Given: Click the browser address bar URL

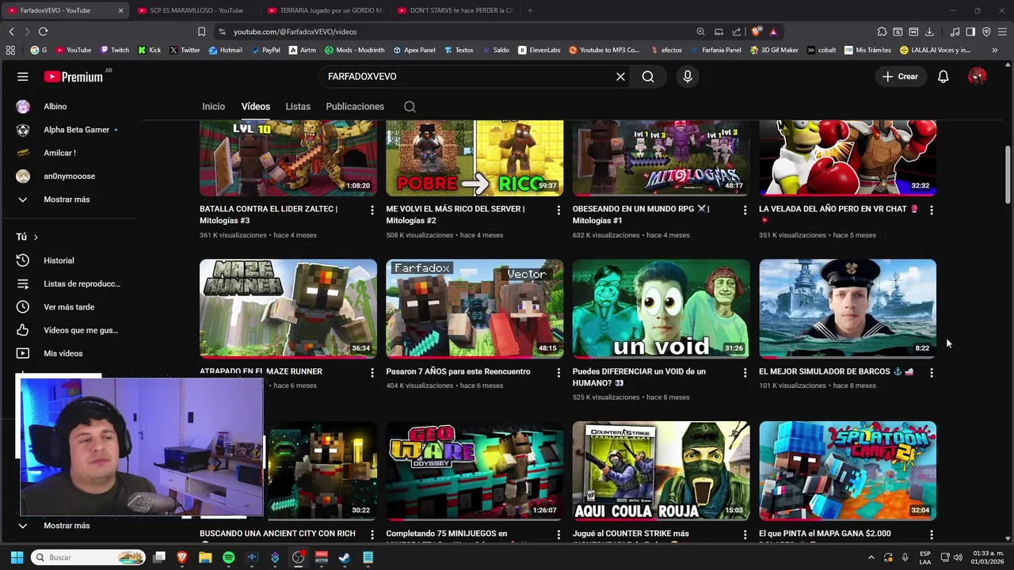Looking at the screenshot, I should coord(295,32).
